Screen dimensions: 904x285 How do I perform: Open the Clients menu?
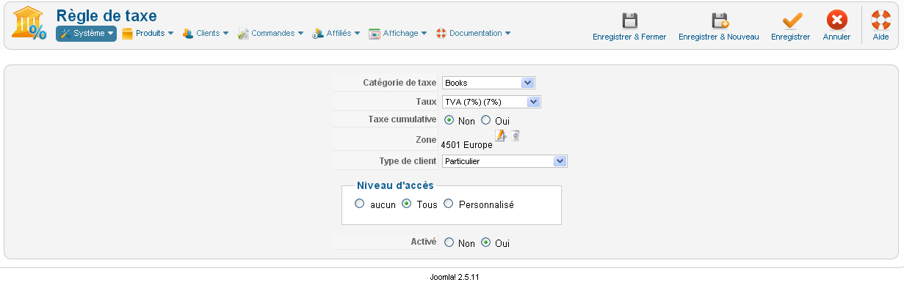click(x=206, y=34)
